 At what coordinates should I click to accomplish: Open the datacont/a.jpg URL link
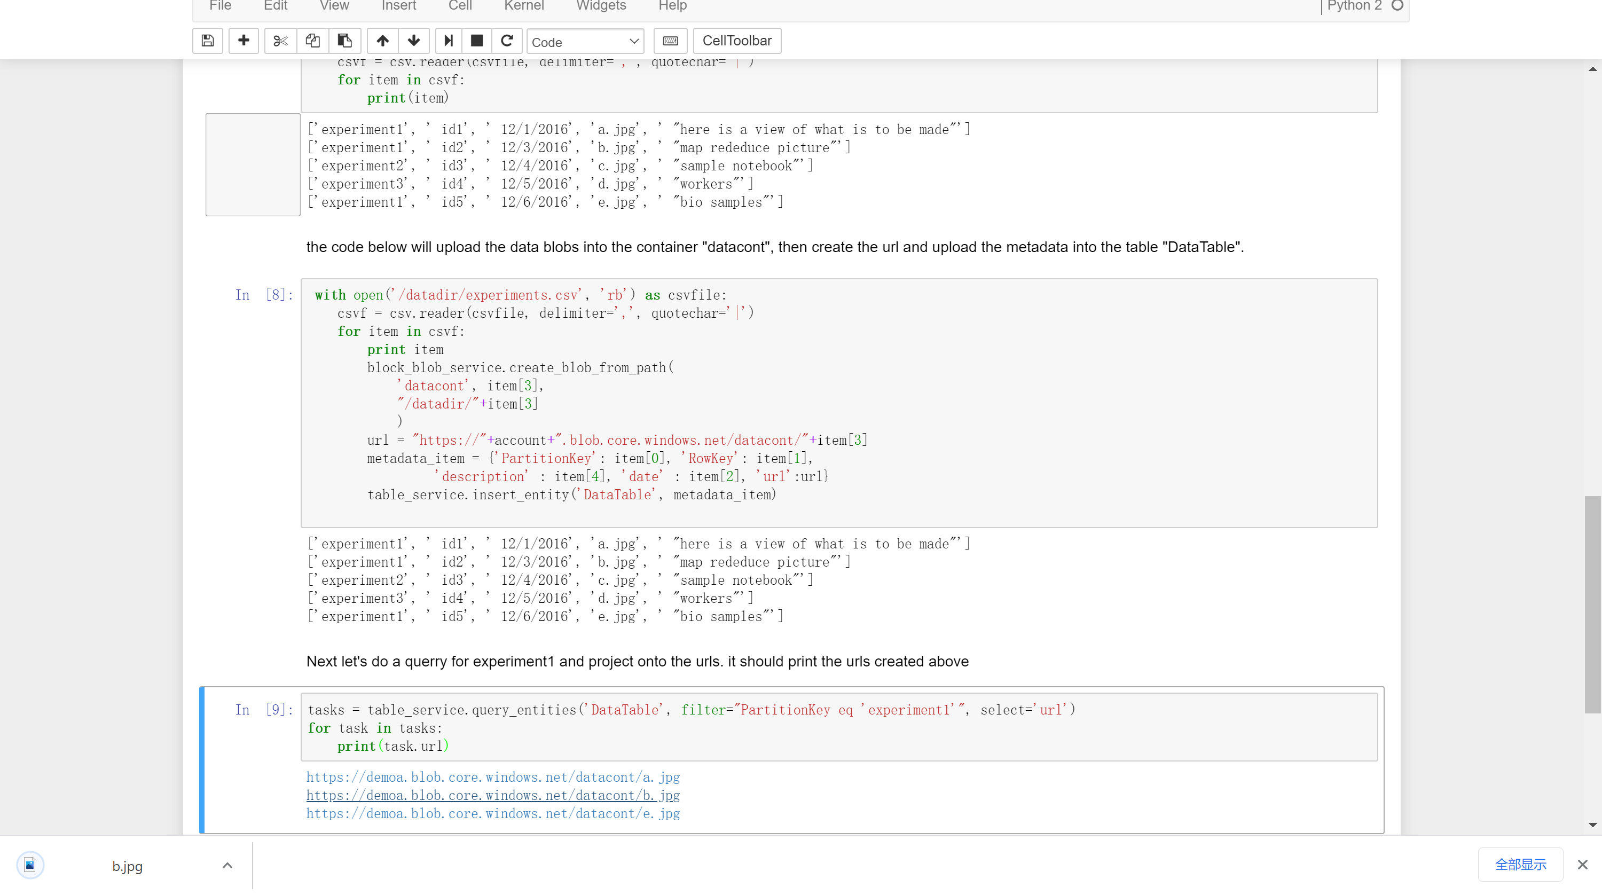(x=492, y=777)
